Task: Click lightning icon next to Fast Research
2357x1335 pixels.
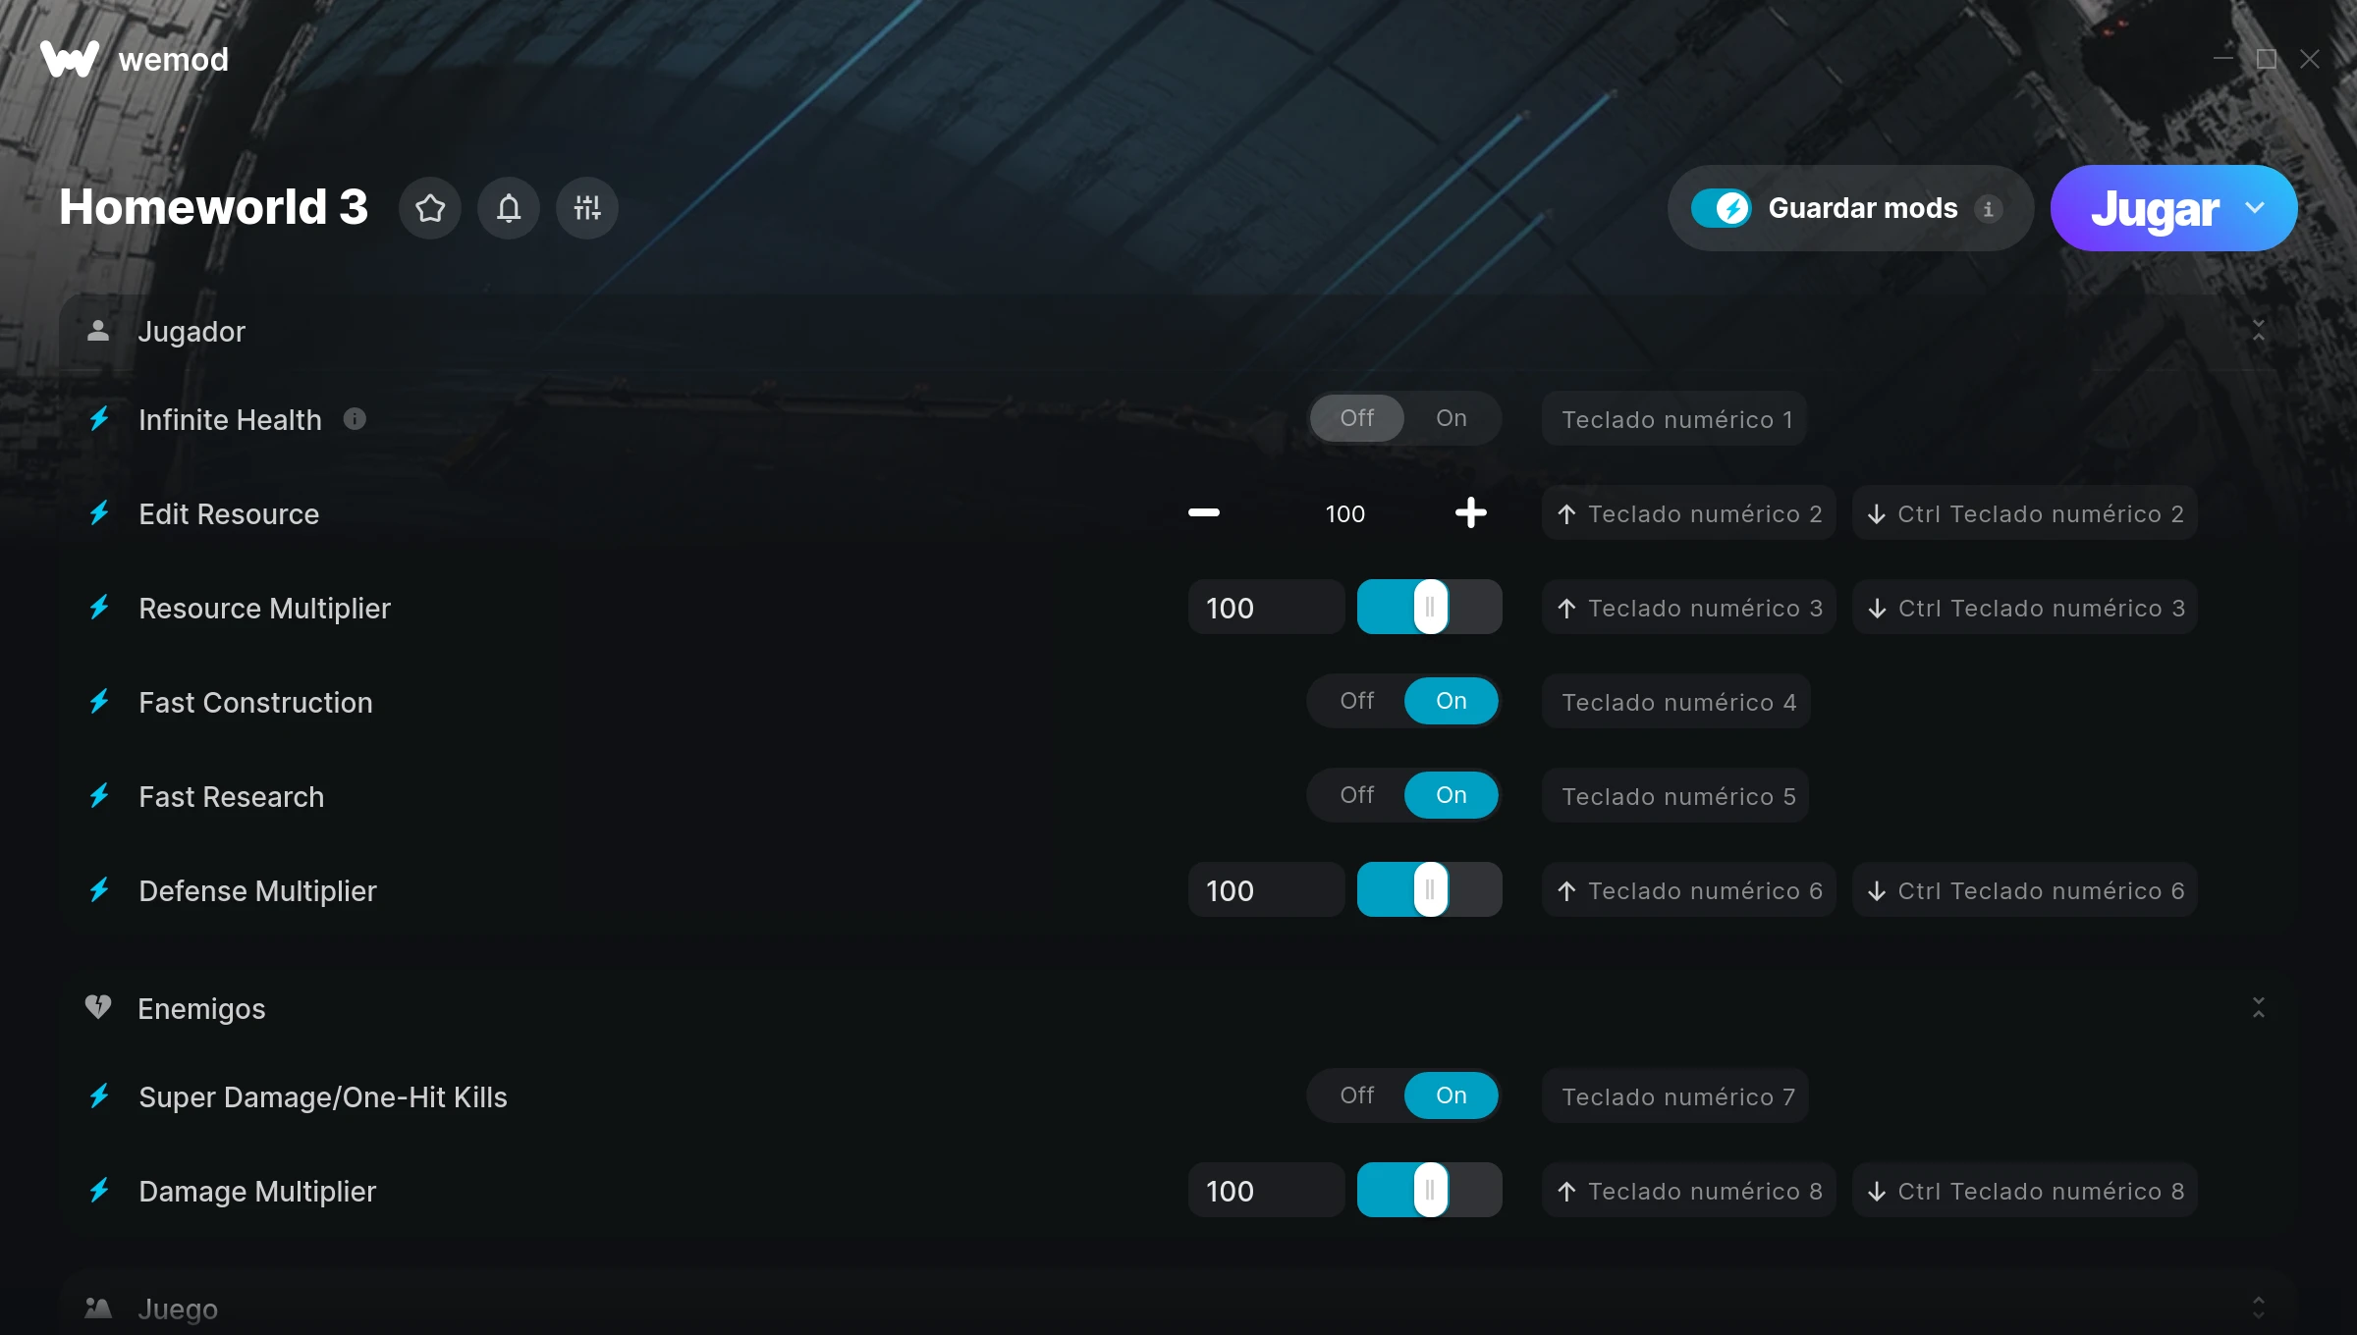Action: tap(99, 796)
